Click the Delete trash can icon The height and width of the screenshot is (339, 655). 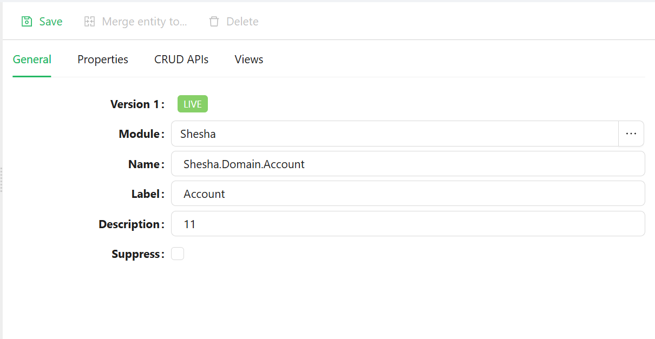click(214, 22)
